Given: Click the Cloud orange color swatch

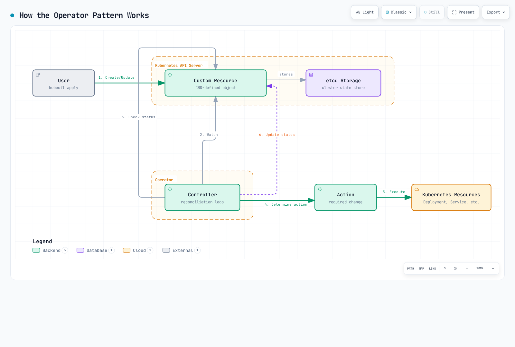Looking at the screenshot, I should [127, 250].
